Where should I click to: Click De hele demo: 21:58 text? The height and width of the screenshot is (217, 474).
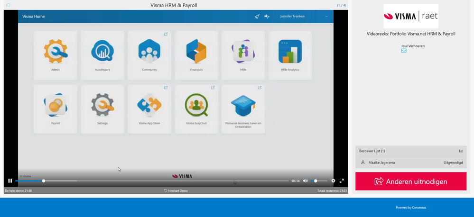(19, 191)
